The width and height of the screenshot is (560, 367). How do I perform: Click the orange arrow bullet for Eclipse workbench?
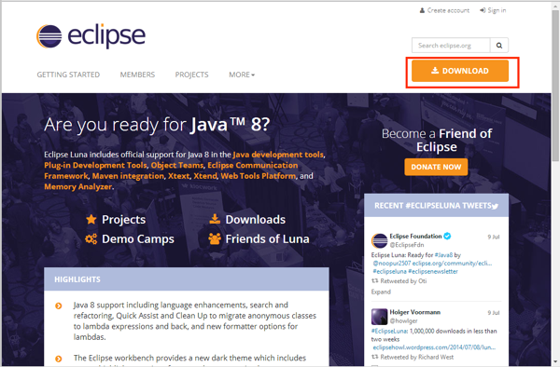(x=59, y=359)
